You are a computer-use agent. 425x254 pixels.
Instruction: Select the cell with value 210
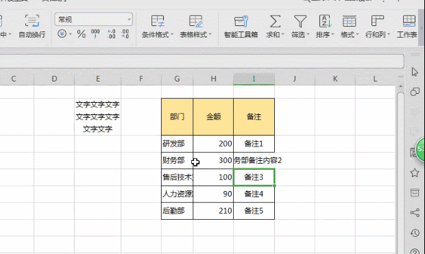pyautogui.click(x=213, y=211)
